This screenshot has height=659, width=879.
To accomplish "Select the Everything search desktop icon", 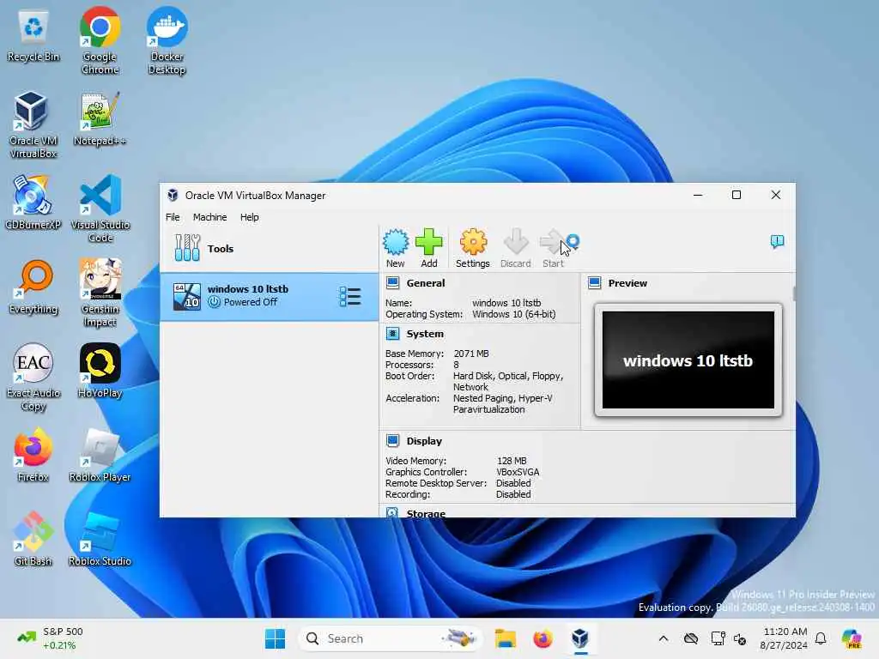I will tap(33, 287).
